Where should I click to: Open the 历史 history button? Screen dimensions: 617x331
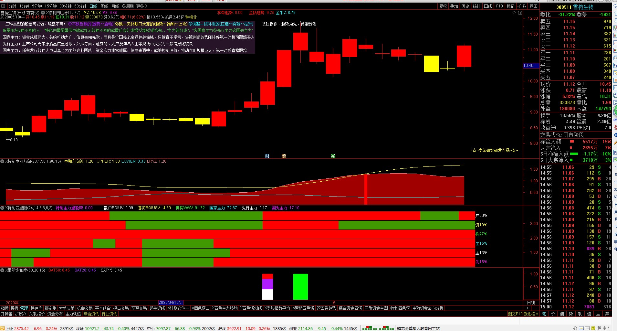[465, 6]
